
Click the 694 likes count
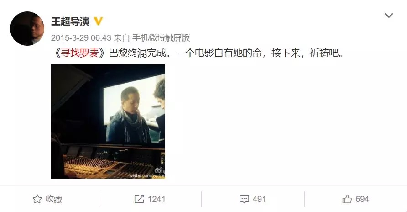tap(362, 199)
